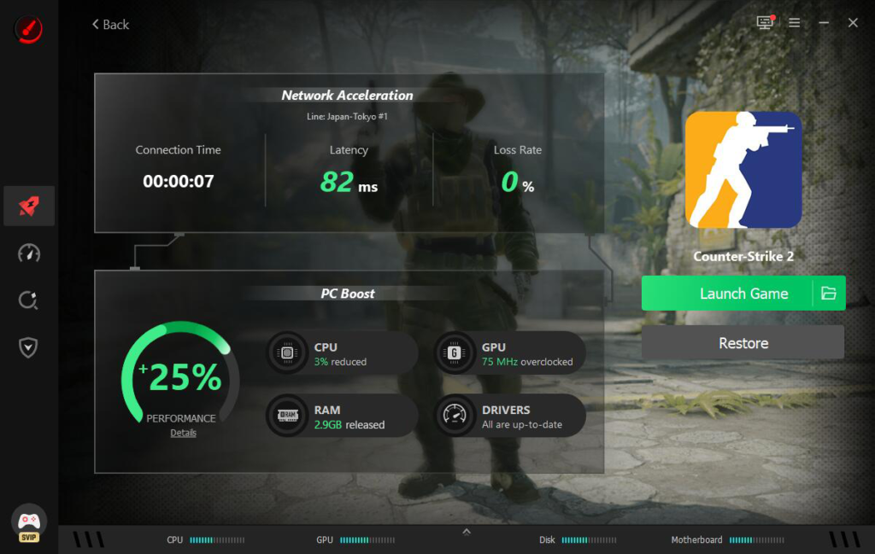The width and height of the screenshot is (875, 554).
Task: Select the RAM 2.9GB released text
Action: click(x=349, y=425)
